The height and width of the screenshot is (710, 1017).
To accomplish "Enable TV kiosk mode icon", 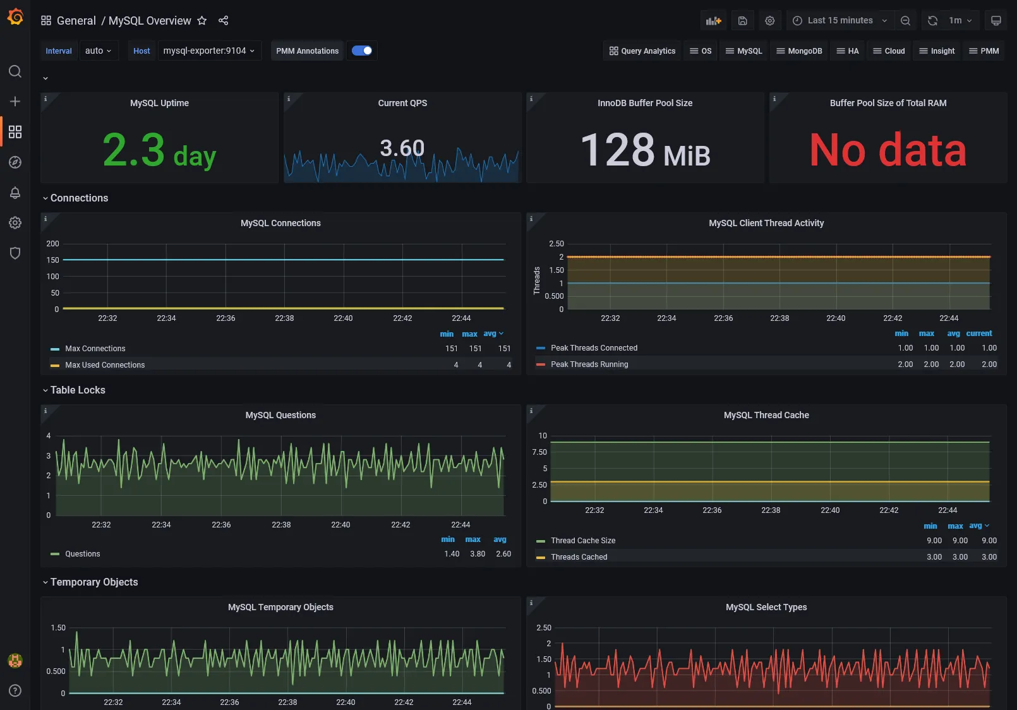I will coord(996,20).
